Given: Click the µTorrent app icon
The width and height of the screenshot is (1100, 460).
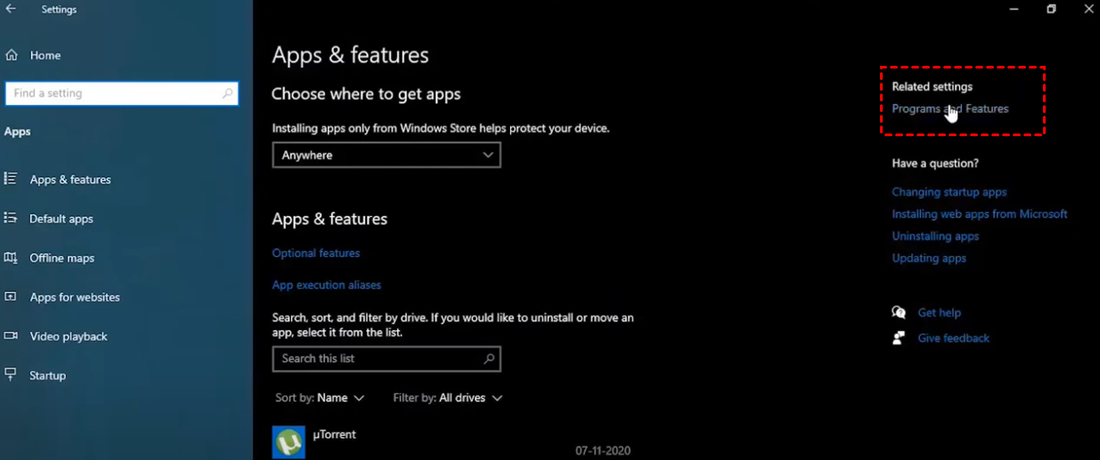Looking at the screenshot, I should coord(289,442).
